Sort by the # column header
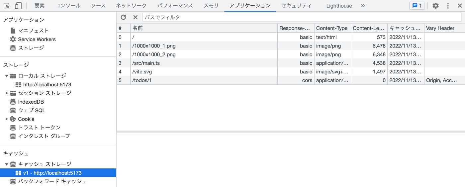The height and width of the screenshot is (187, 465). click(x=124, y=28)
